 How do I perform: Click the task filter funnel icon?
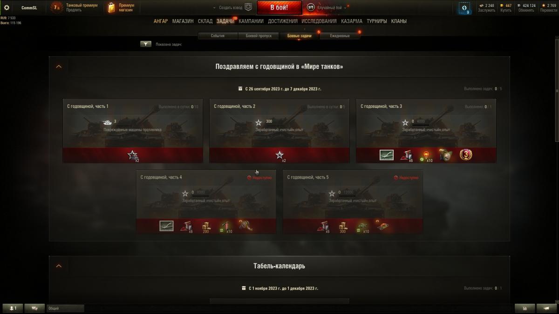[146, 44]
